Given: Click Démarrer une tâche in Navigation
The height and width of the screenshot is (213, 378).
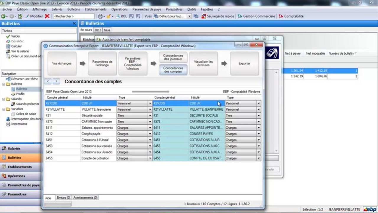Looking at the screenshot, I should 22,79.
